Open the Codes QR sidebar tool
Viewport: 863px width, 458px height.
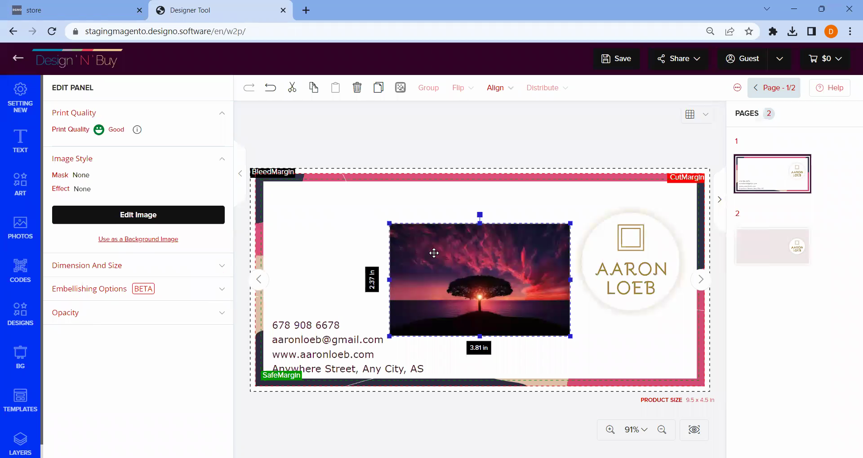20,271
